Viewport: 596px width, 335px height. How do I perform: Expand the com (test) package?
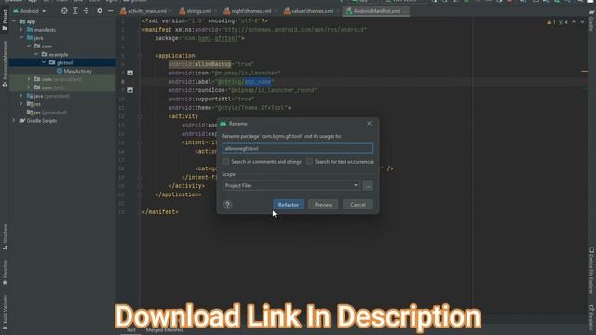tap(29, 87)
